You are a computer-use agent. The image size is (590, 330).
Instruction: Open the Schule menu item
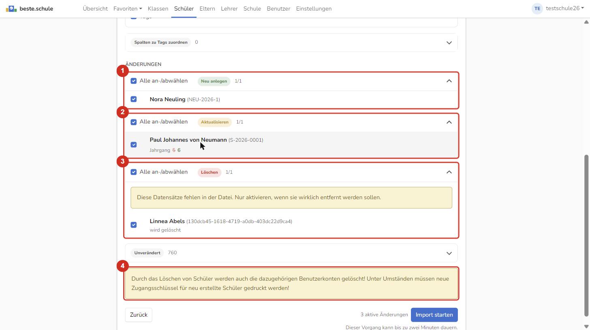pos(252,9)
